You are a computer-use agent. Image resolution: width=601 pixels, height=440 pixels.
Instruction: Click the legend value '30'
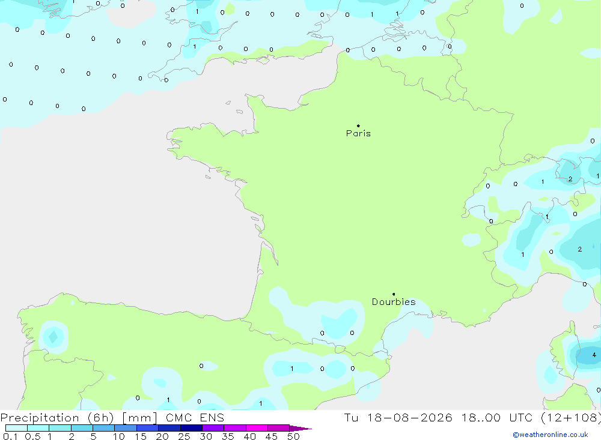tap(206, 436)
